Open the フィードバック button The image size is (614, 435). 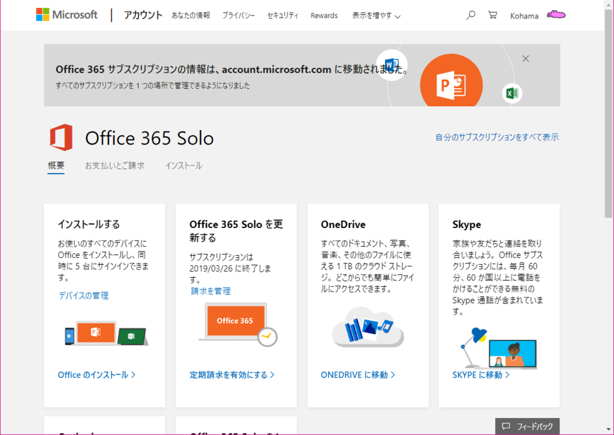click(x=527, y=427)
